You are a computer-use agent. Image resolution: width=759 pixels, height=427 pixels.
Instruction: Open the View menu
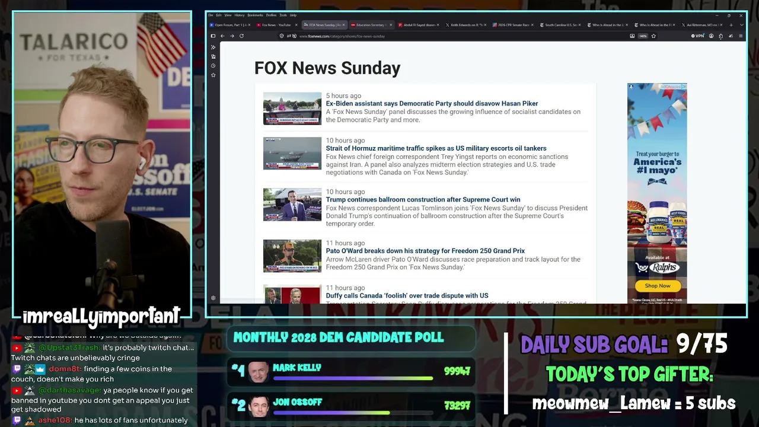228,15
